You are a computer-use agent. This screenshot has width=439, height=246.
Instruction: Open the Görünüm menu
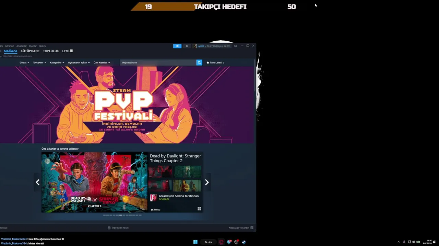(10, 46)
